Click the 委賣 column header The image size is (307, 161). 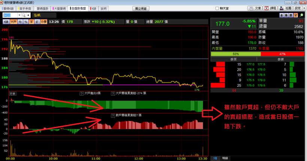(x=281, y=59)
